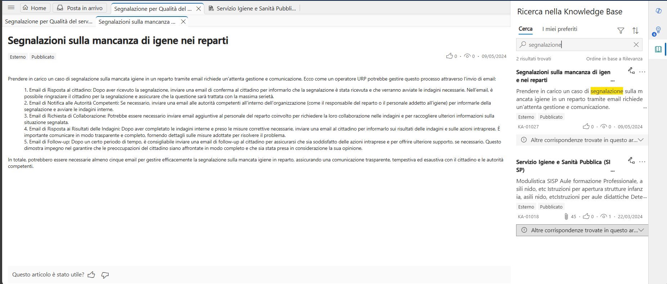Go to the Home tab
The height and width of the screenshot is (284, 667).
(35, 8)
